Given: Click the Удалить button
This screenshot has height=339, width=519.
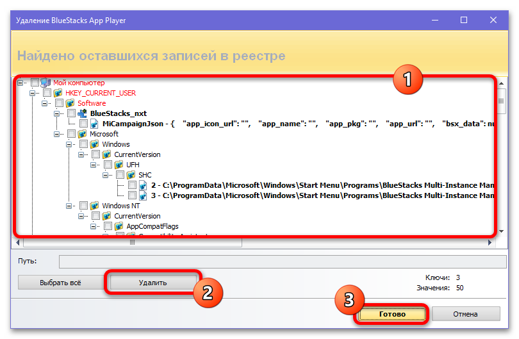Looking at the screenshot, I should point(152,283).
